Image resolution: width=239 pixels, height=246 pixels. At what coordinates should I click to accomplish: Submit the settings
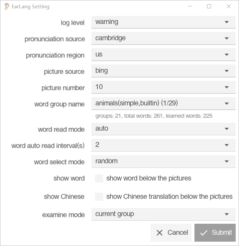(x=215, y=233)
